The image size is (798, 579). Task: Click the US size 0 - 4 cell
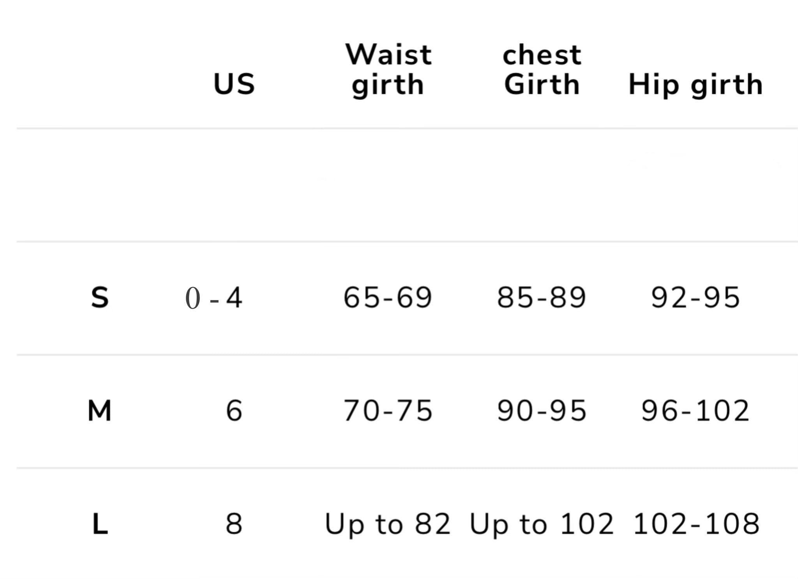tap(214, 298)
